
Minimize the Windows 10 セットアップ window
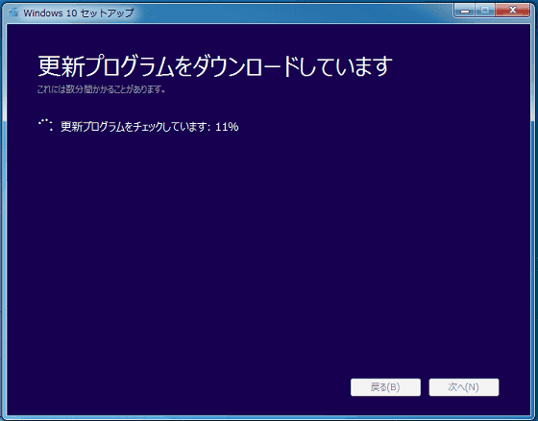click(465, 10)
